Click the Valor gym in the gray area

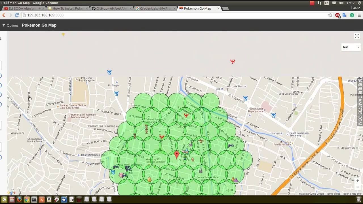[233, 61]
